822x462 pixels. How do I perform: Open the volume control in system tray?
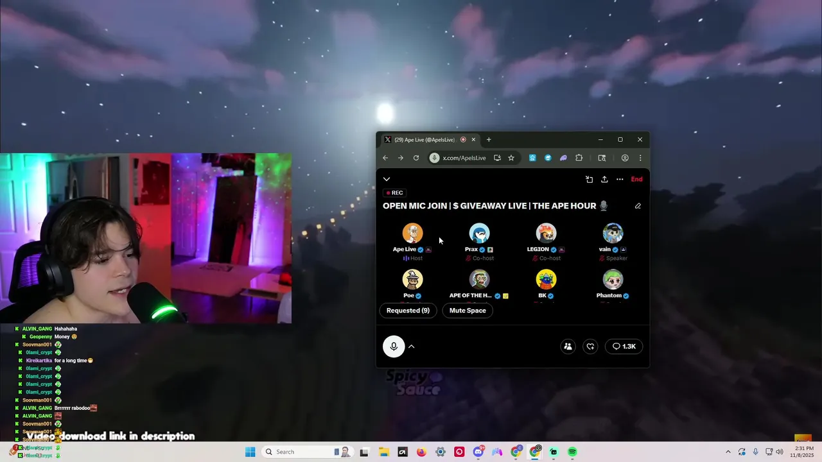(780, 452)
